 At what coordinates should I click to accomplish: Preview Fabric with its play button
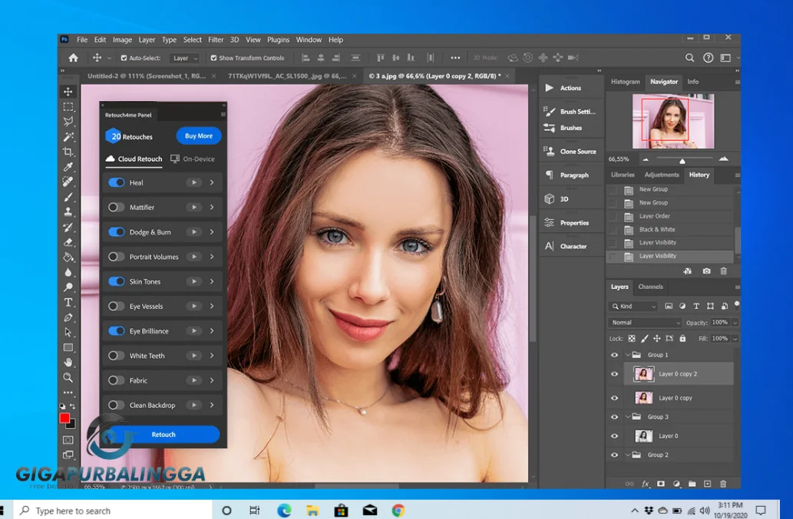(193, 380)
